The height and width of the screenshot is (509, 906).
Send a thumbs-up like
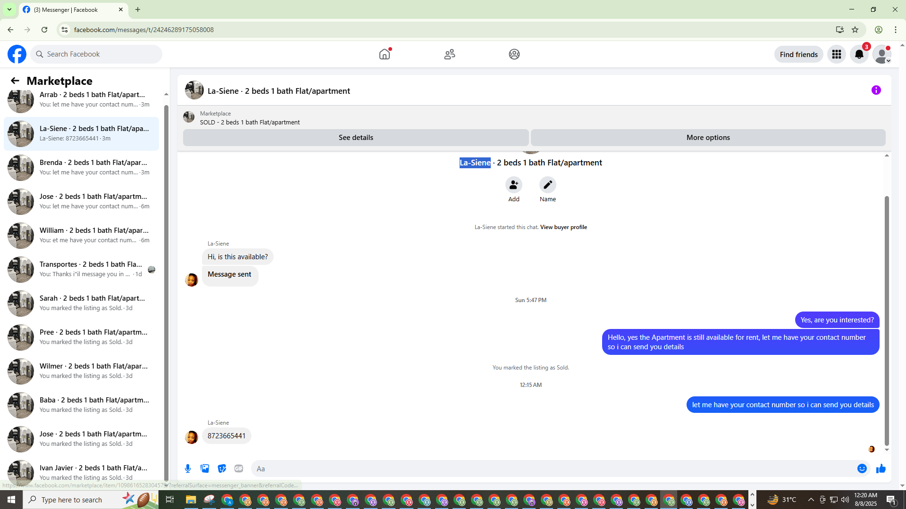pos(881,468)
